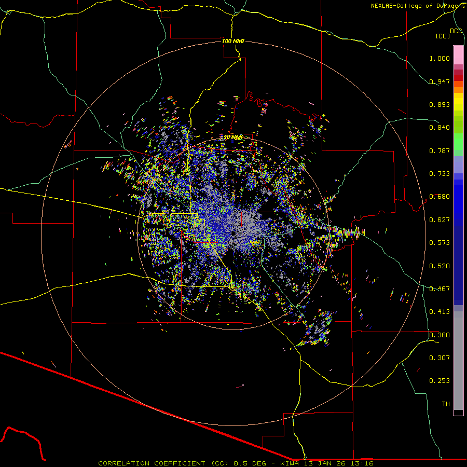
Task: Click the black radar site dot at the map center
Action: tap(233, 233)
